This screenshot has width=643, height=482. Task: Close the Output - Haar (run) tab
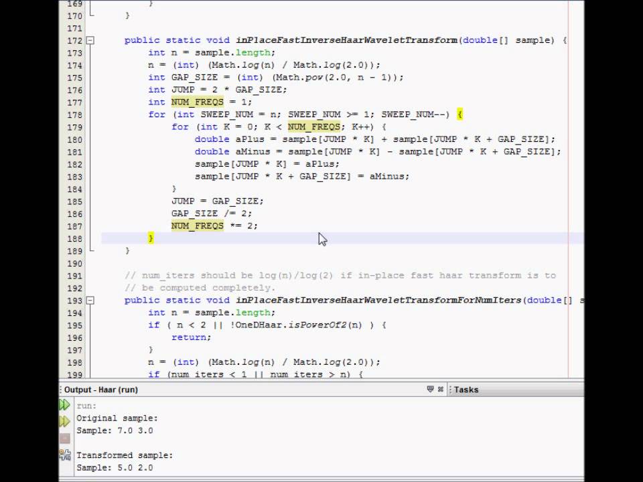(x=441, y=389)
